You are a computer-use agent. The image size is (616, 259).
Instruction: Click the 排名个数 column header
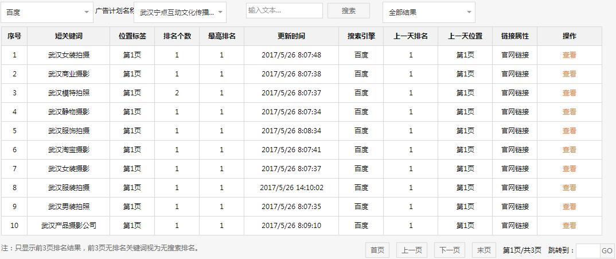(177, 36)
